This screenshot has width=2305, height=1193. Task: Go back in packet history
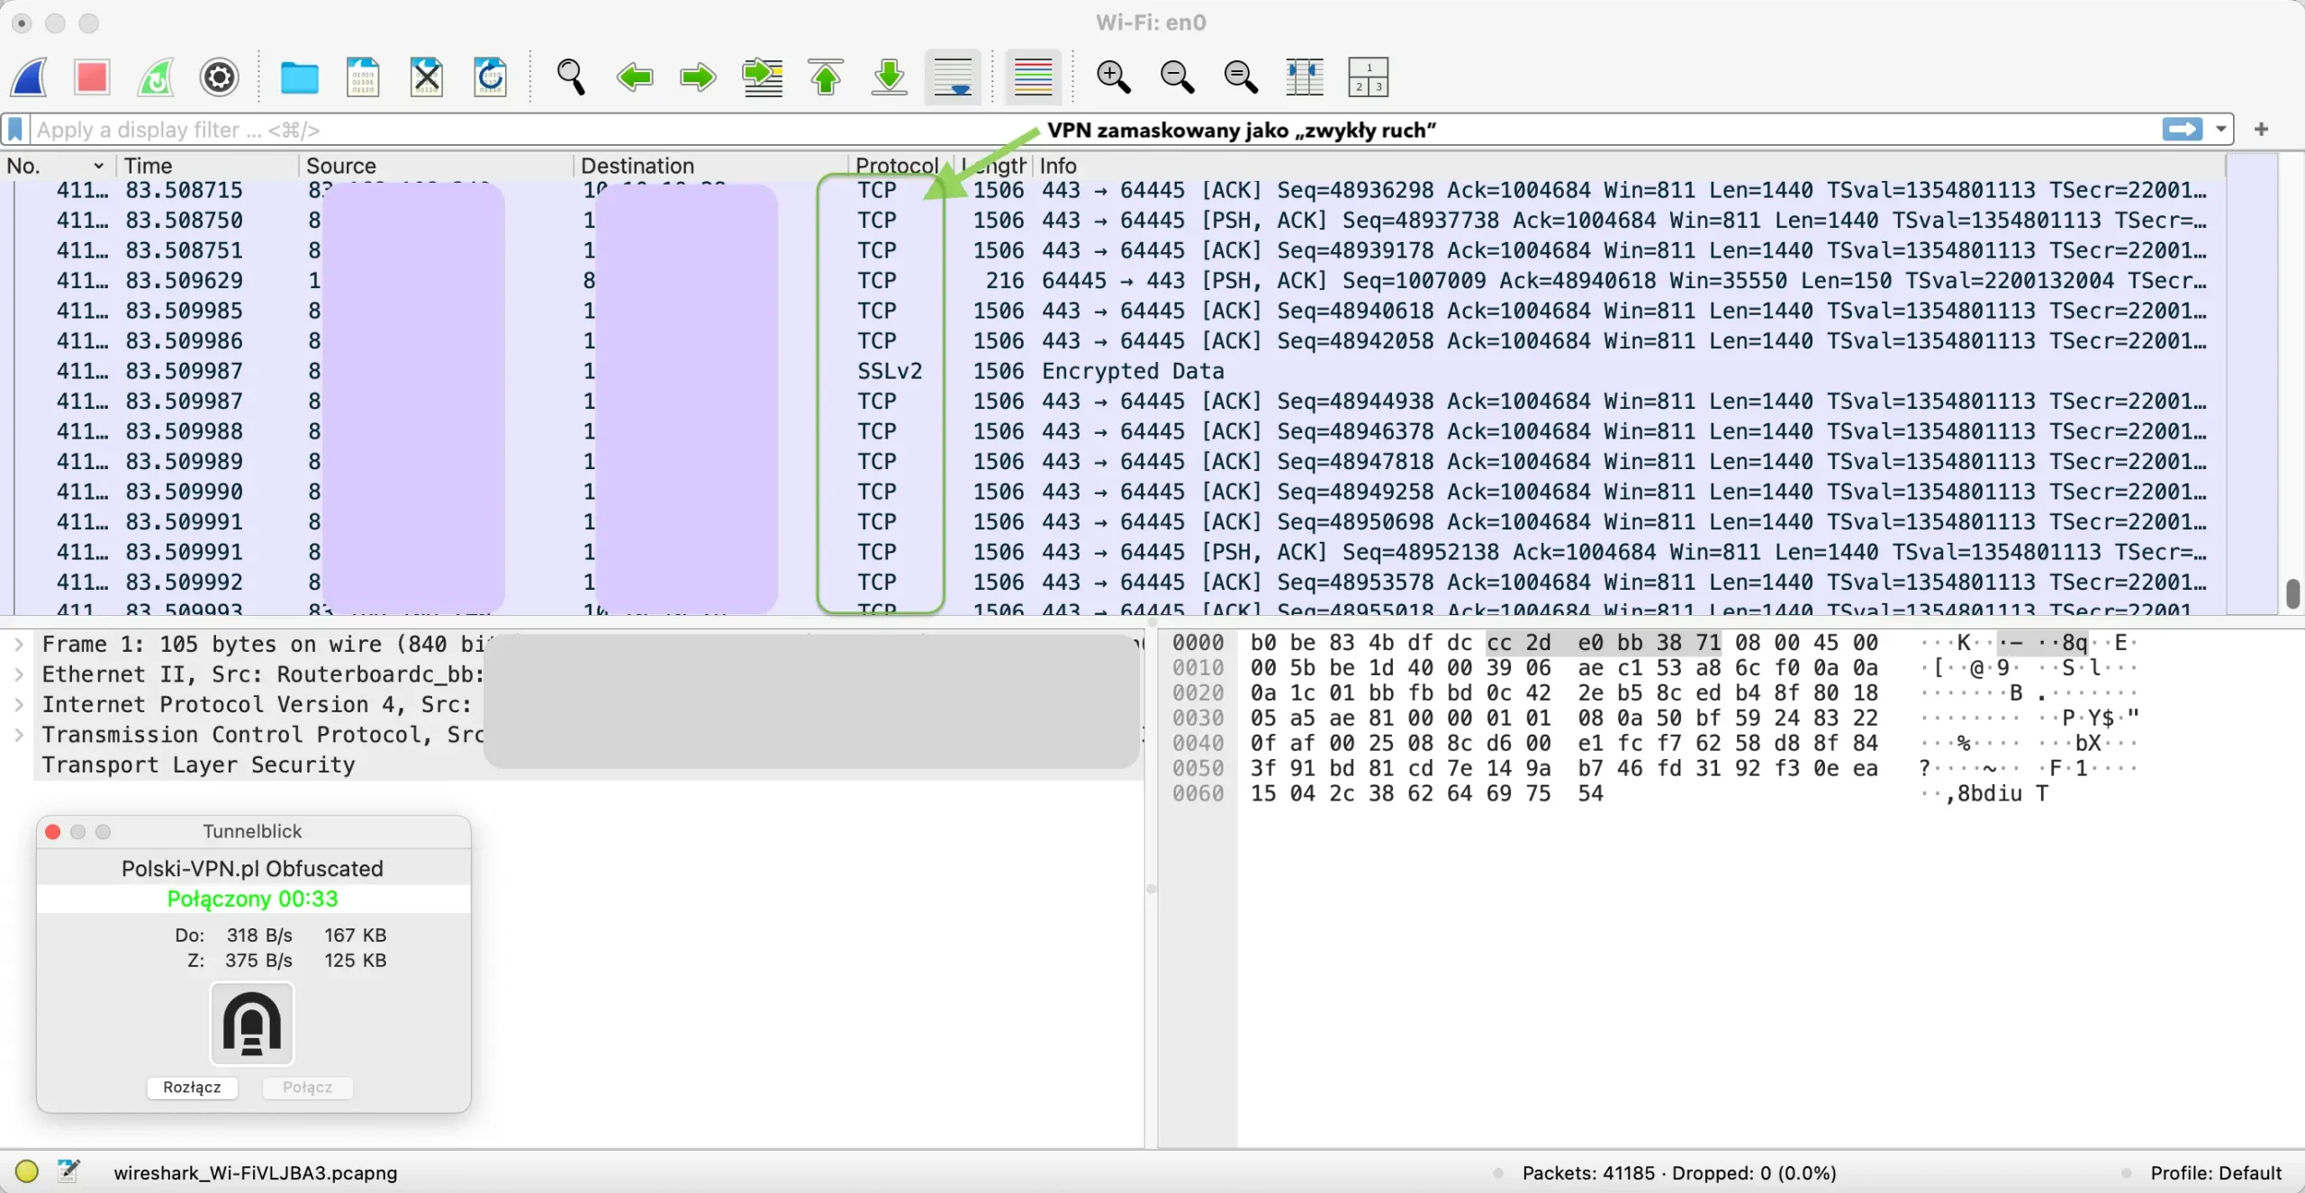tap(635, 77)
